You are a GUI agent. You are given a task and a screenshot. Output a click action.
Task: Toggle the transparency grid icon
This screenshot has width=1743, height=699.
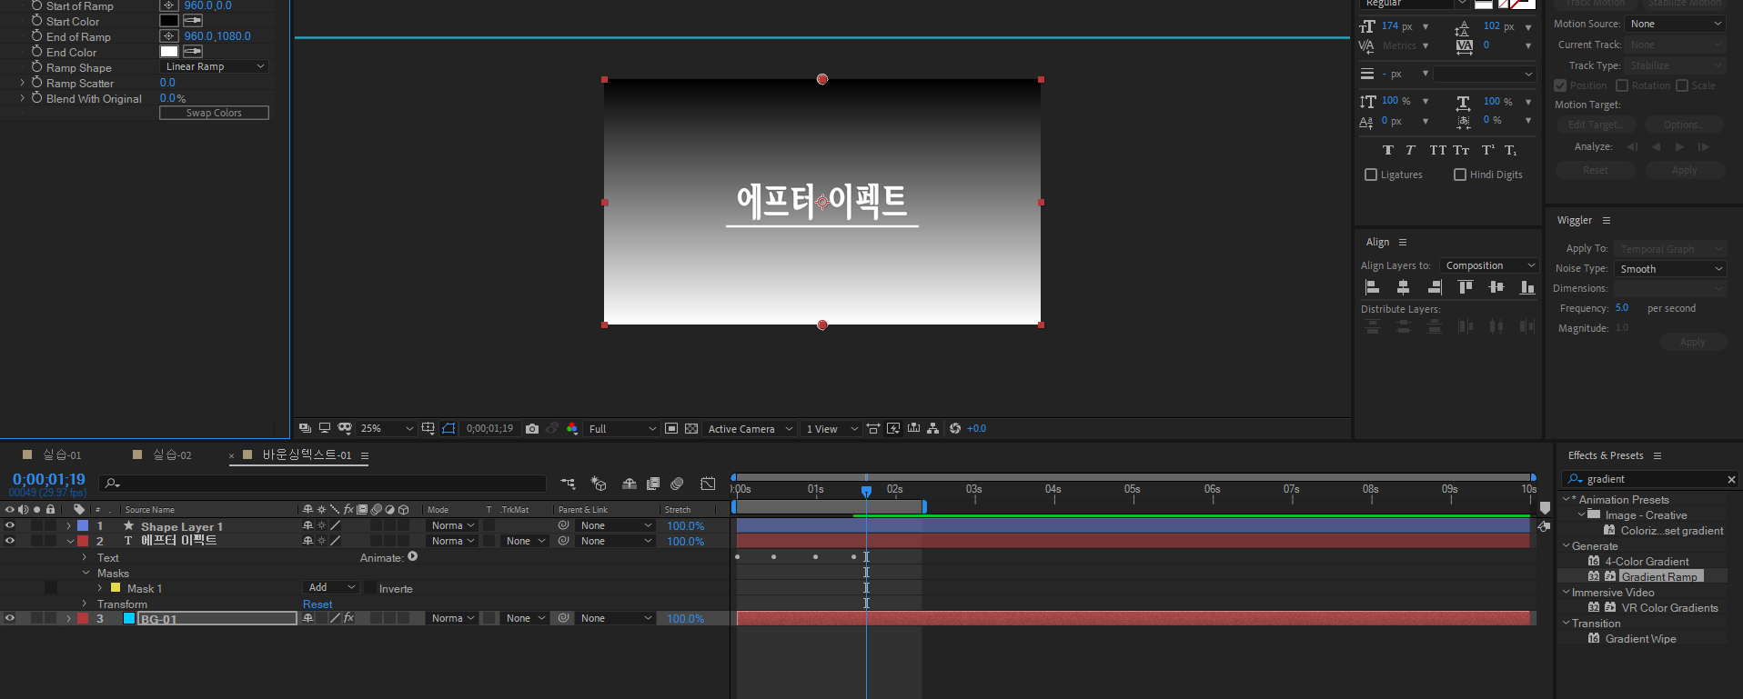click(691, 429)
